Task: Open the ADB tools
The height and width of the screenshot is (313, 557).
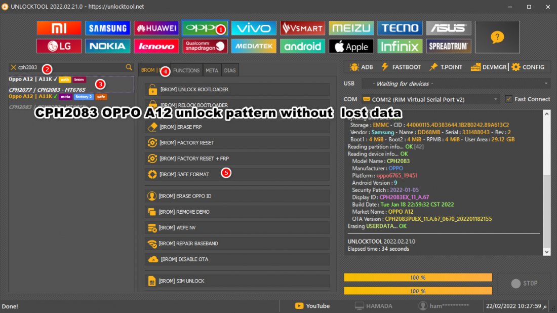Action: [361, 67]
